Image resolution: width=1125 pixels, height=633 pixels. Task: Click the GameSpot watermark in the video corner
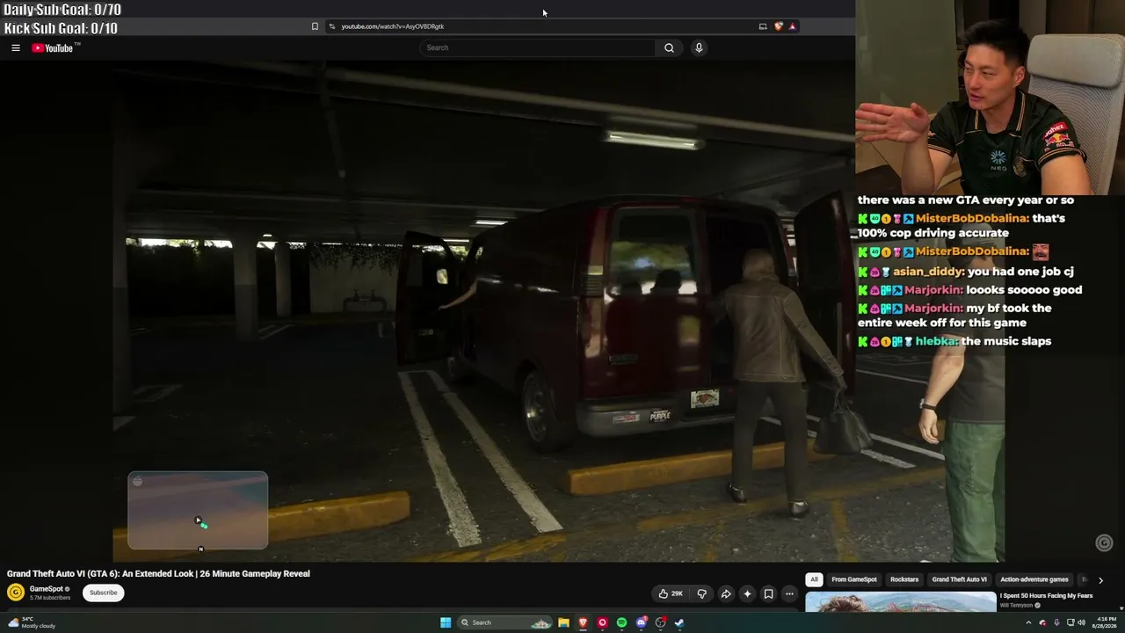pos(1105,543)
